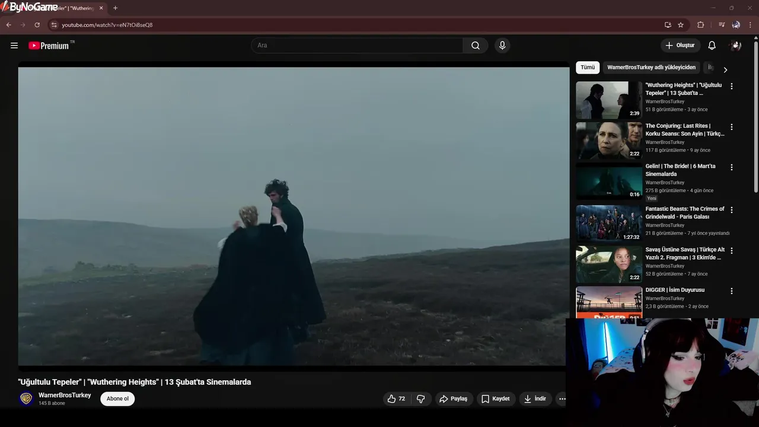Viewport: 759px width, 427px height.
Task: Click '145 B abone' subscriber count
Action: [x=52, y=403]
